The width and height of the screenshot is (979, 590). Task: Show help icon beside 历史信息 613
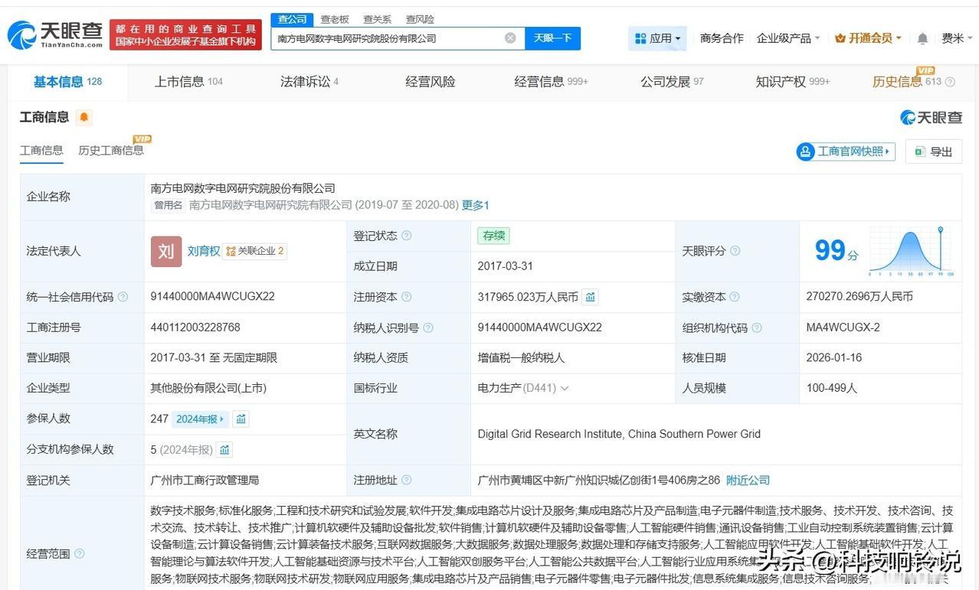tap(950, 82)
